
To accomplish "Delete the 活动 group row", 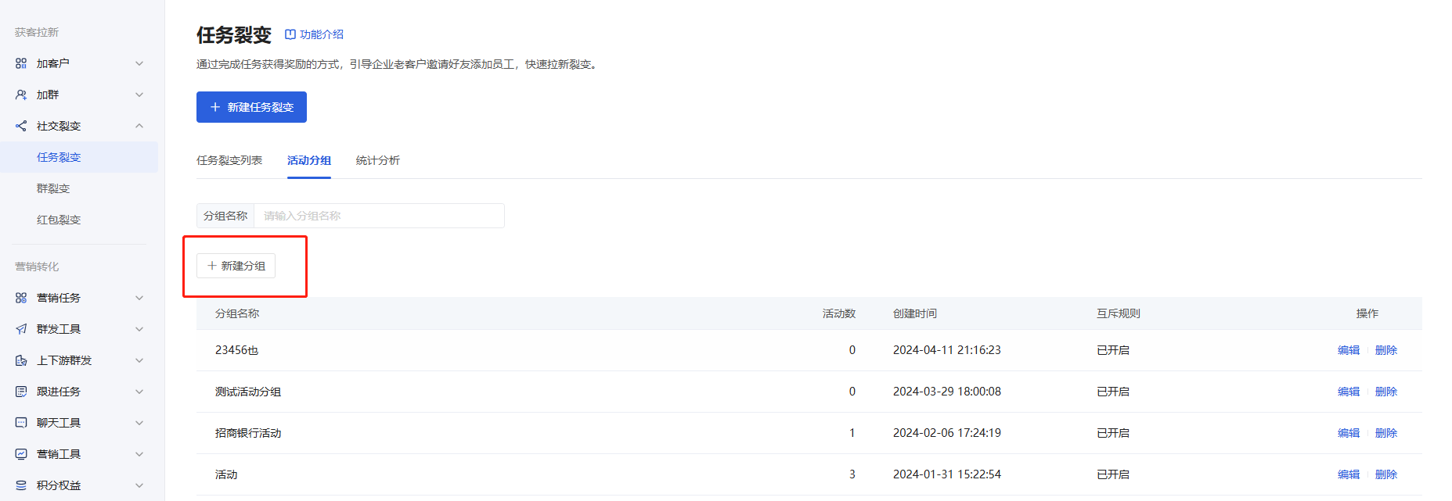I will 1386,474.
